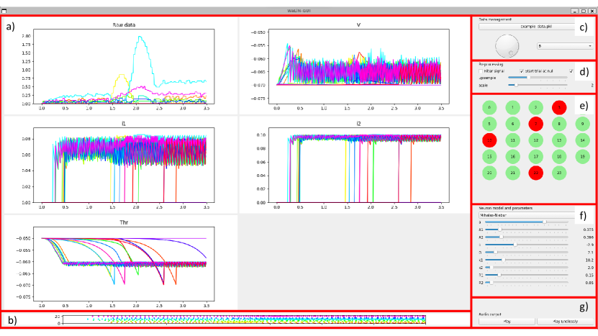This screenshot has width=598, height=336.
Task: Toggle channel 2 circle
Action: 536,107
